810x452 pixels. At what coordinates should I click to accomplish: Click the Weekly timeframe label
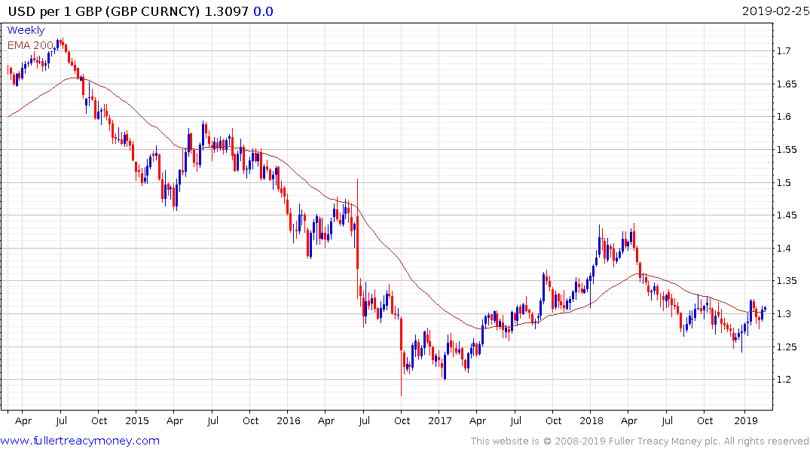(x=26, y=30)
